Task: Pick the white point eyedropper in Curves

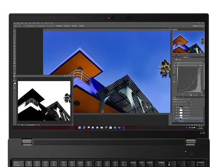Action: click(x=174, y=72)
